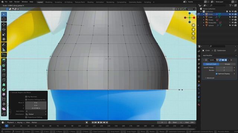The image size is (238, 133).
Task: Activate the Transform tool
Action: pos(4,39)
